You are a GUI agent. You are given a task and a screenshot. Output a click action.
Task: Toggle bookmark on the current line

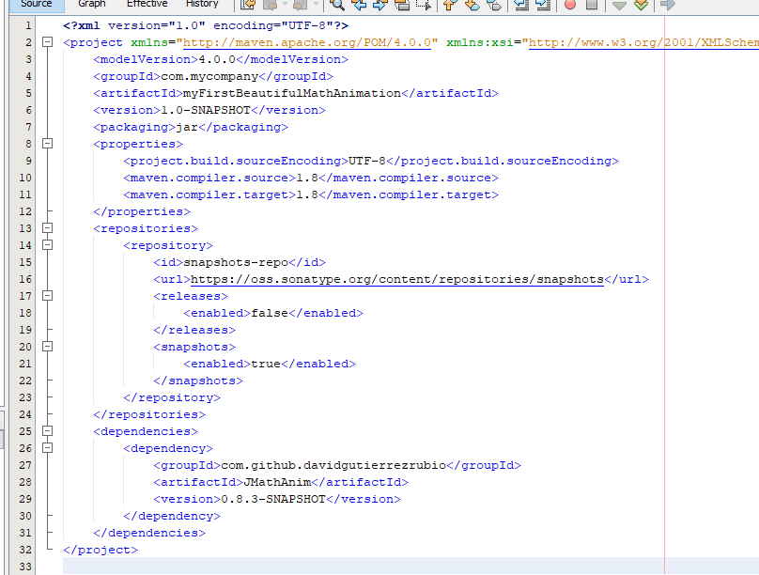[x=491, y=5]
